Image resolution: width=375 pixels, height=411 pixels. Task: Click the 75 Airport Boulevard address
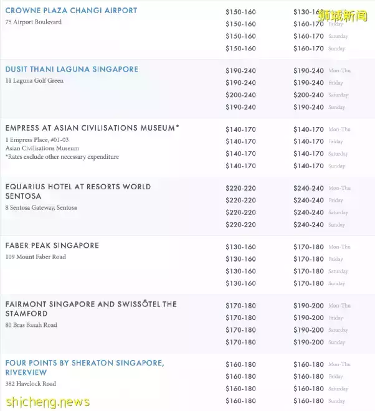coord(34,22)
